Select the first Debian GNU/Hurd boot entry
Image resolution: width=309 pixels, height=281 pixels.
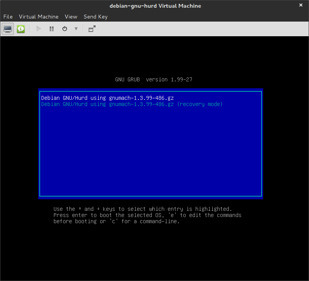tap(107, 98)
